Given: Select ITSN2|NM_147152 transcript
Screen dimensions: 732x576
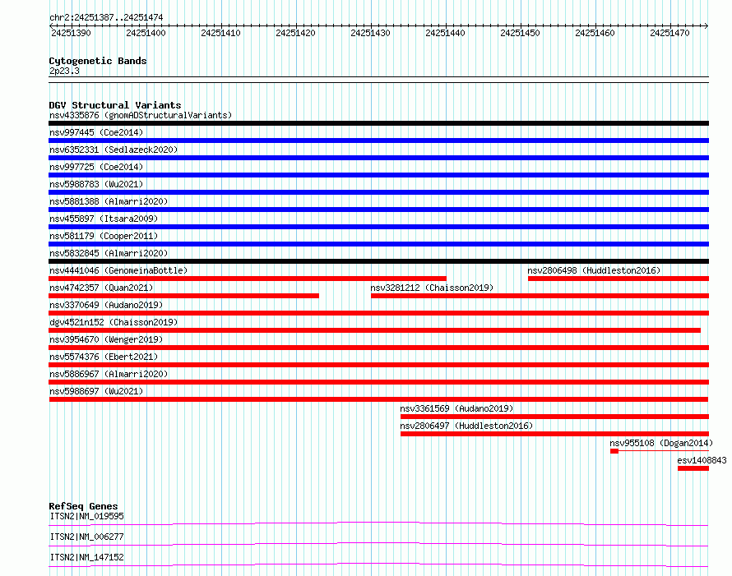Looking at the screenshot, I should [x=87, y=557].
